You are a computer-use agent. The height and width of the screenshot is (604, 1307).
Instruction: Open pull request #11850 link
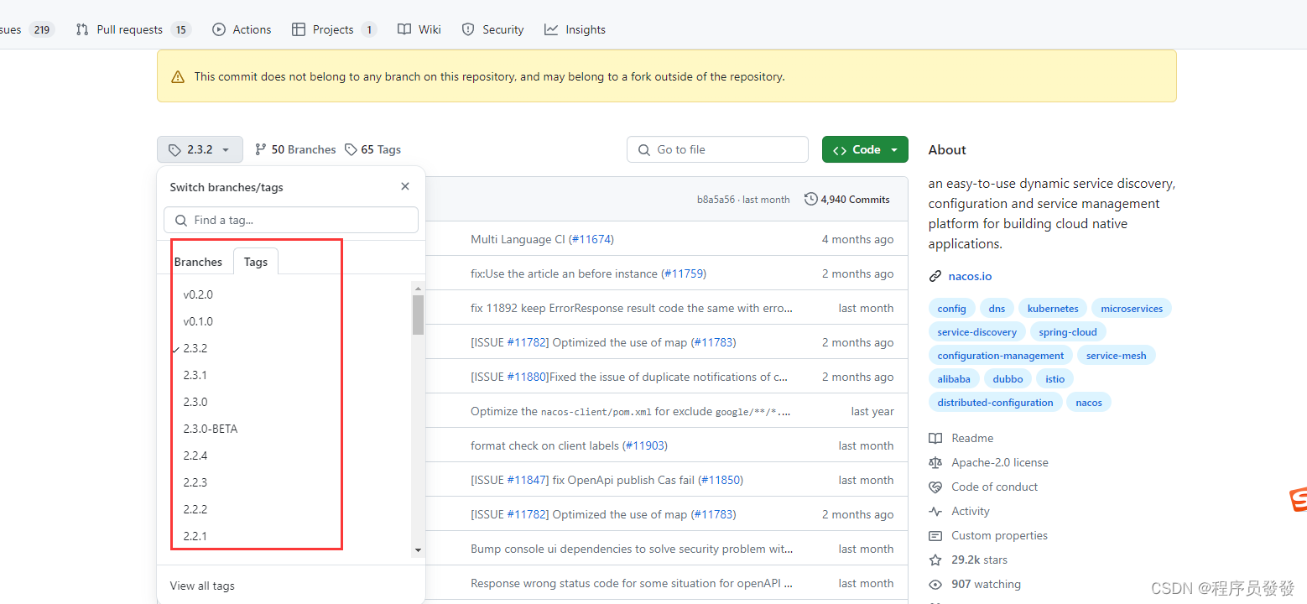721,480
